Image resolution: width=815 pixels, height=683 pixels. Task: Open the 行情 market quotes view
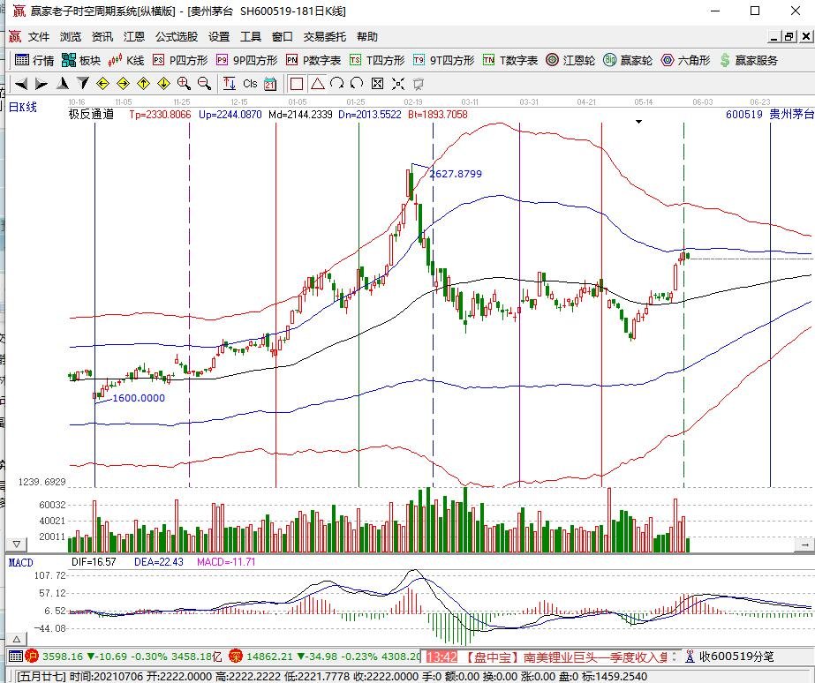point(34,60)
